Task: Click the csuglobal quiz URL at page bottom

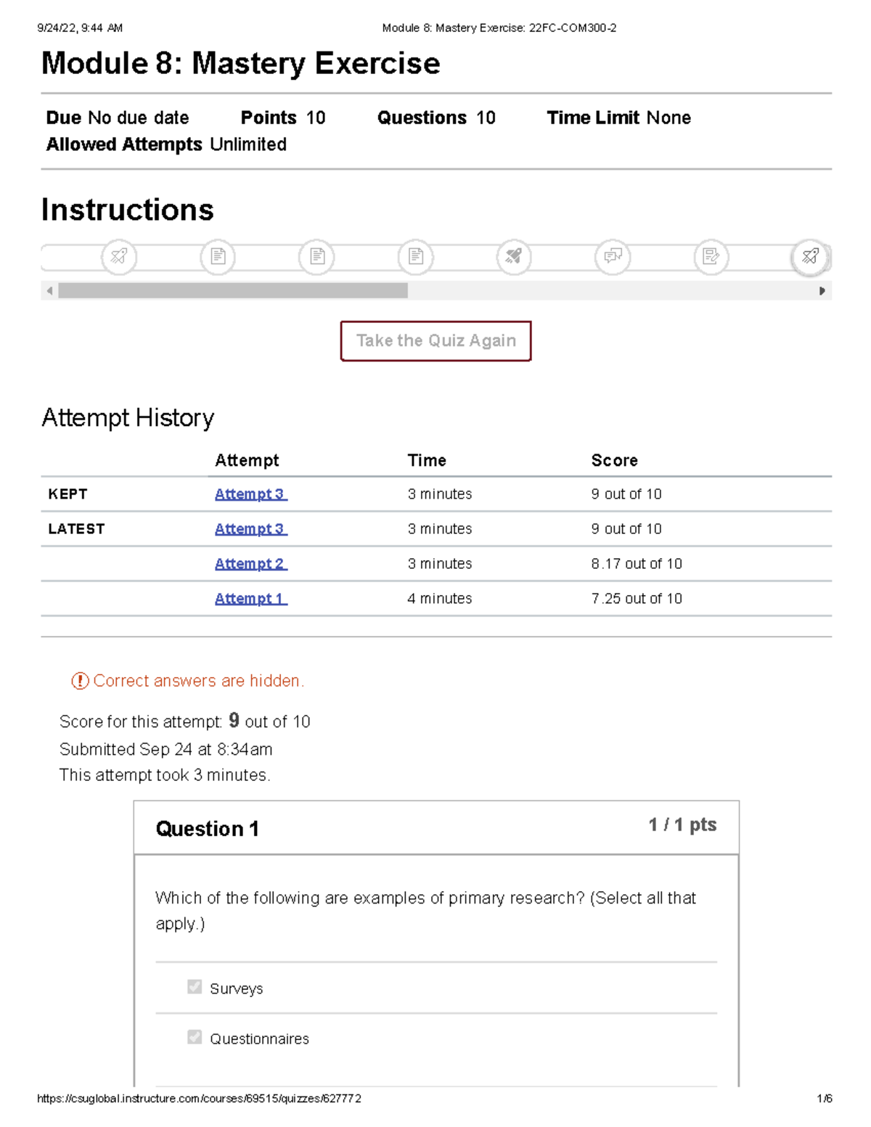Action: coord(200,1099)
